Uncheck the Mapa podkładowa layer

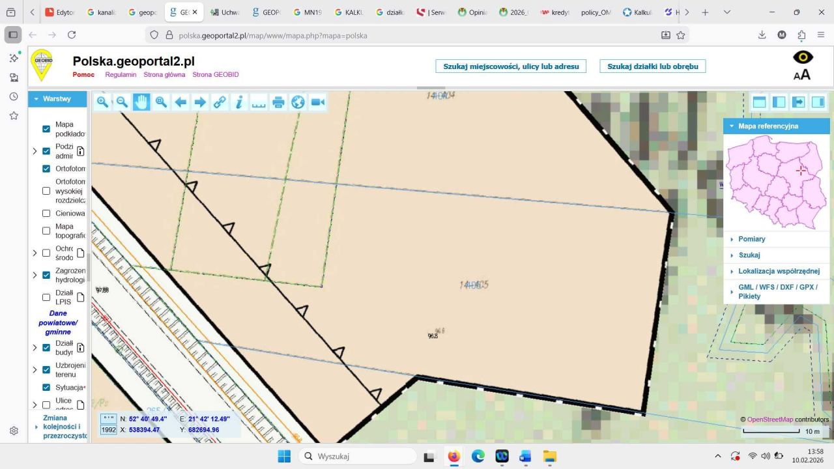pyautogui.click(x=46, y=129)
